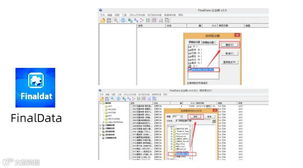Click the blue round disc icon in lower toolbar

pyautogui.click(x=119, y=99)
